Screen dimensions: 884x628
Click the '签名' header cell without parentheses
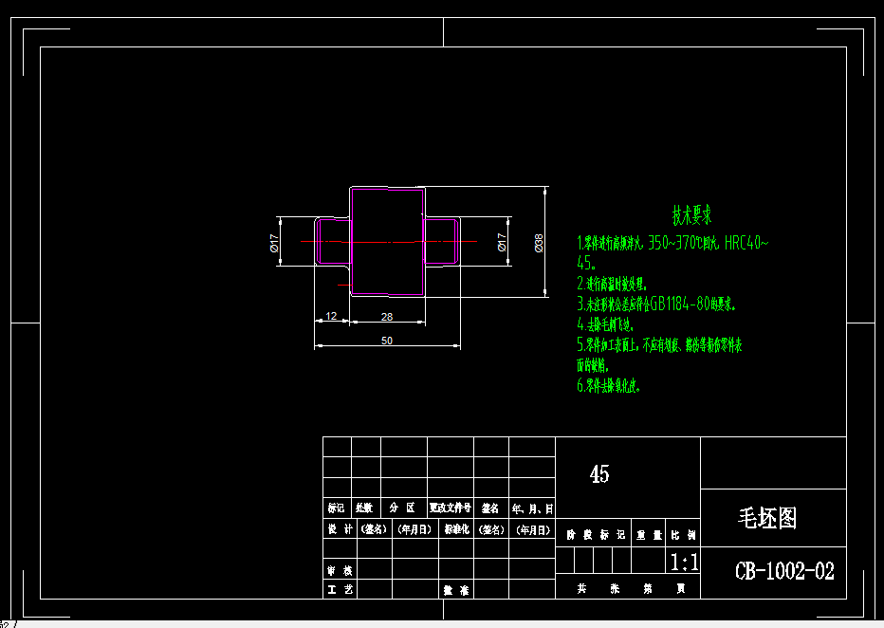point(490,508)
